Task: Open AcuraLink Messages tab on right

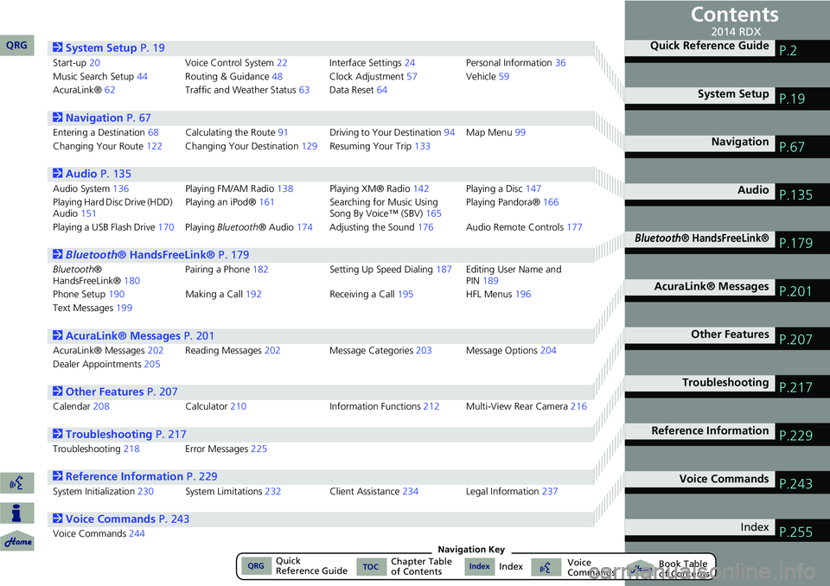Action: pos(727,290)
